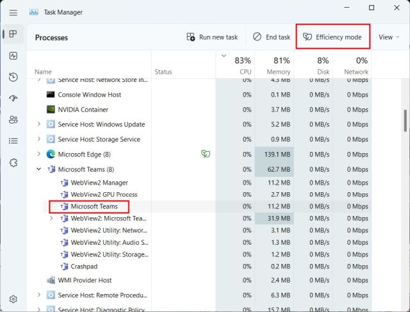
Task: Click the 139.1 MB memory cell
Action: tap(274, 154)
